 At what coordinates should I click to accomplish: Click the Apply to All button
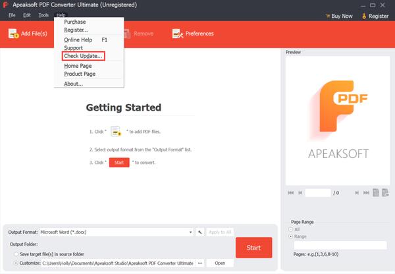coord(220,232)
